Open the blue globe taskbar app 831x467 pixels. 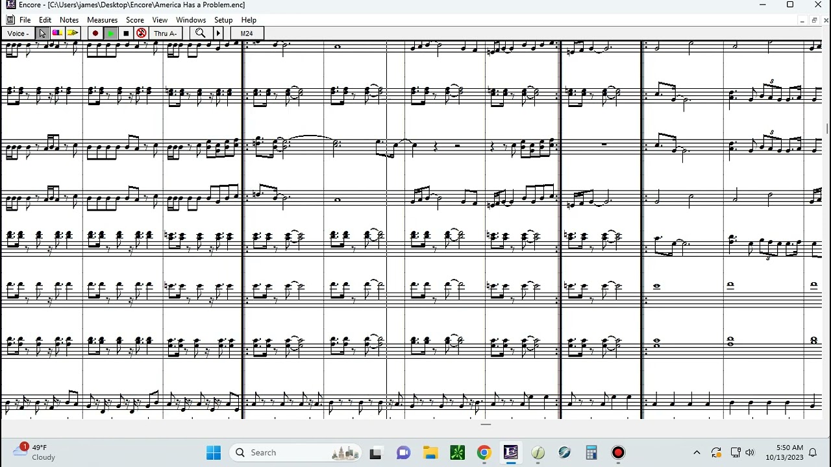tap(565, 453)
